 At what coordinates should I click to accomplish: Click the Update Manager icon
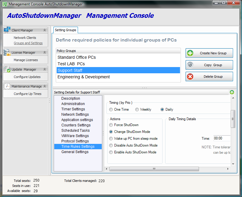[7, 69]
